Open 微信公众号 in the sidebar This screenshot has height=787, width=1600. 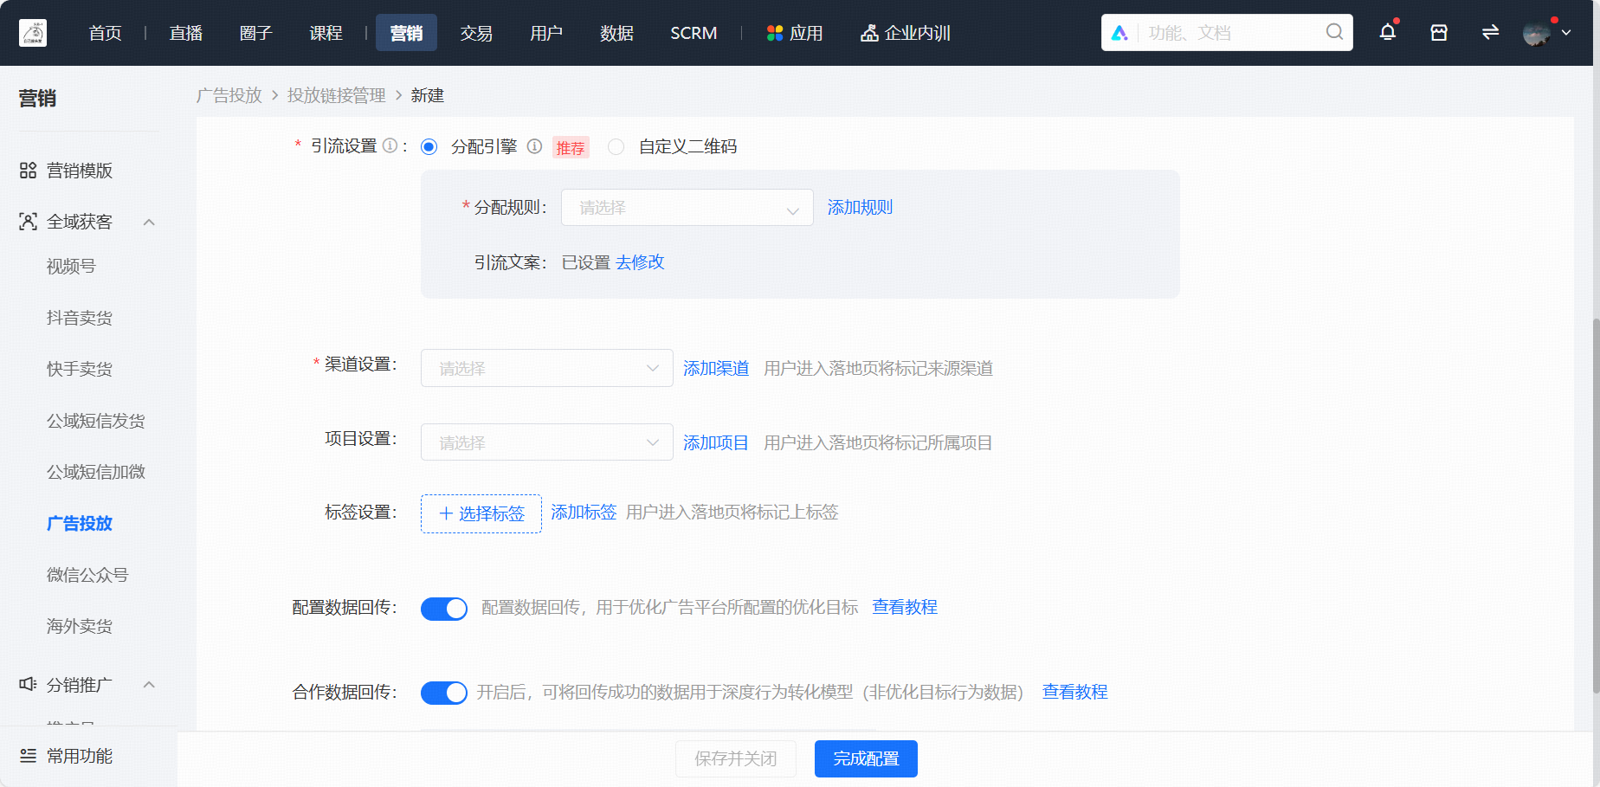click(x=87, y=575)
